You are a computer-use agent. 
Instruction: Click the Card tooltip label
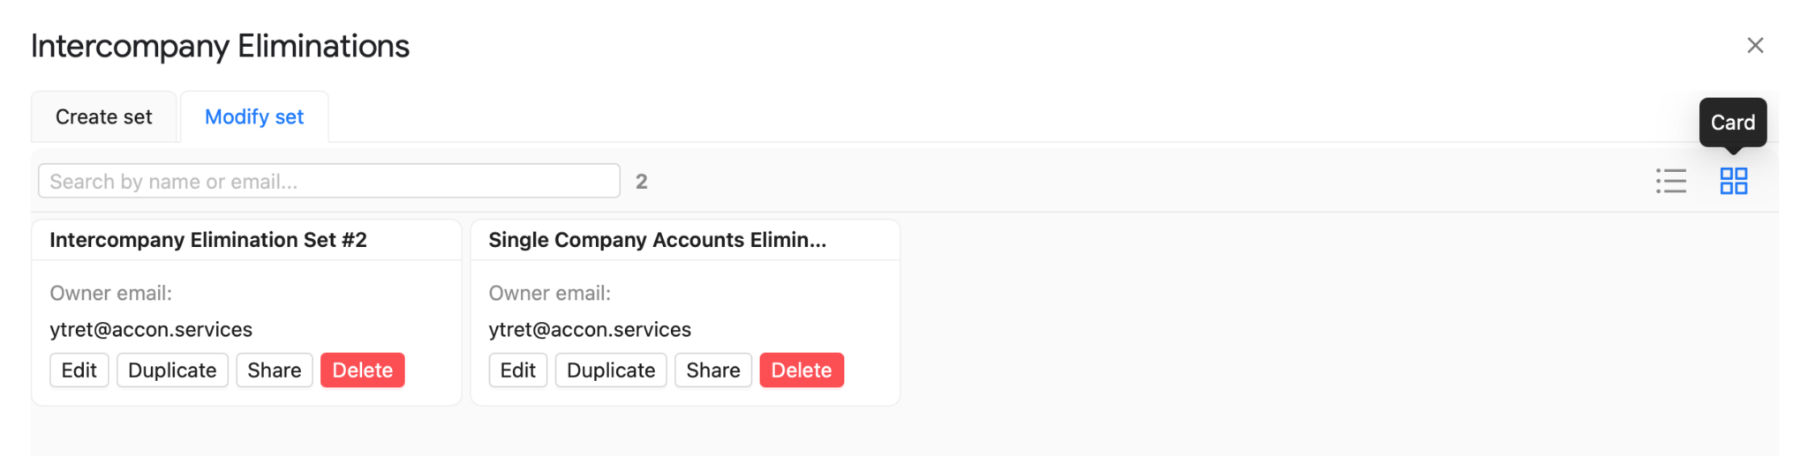click(x=1733, y=123)
